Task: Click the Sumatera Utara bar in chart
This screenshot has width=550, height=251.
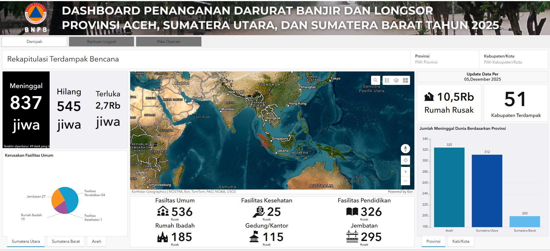Action: (487, 191)
